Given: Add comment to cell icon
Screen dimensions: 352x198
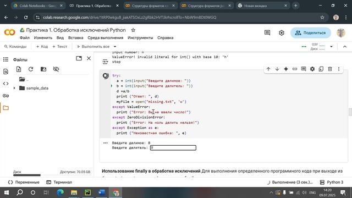Looking at the screenshot, I should [x=304, y=69].
